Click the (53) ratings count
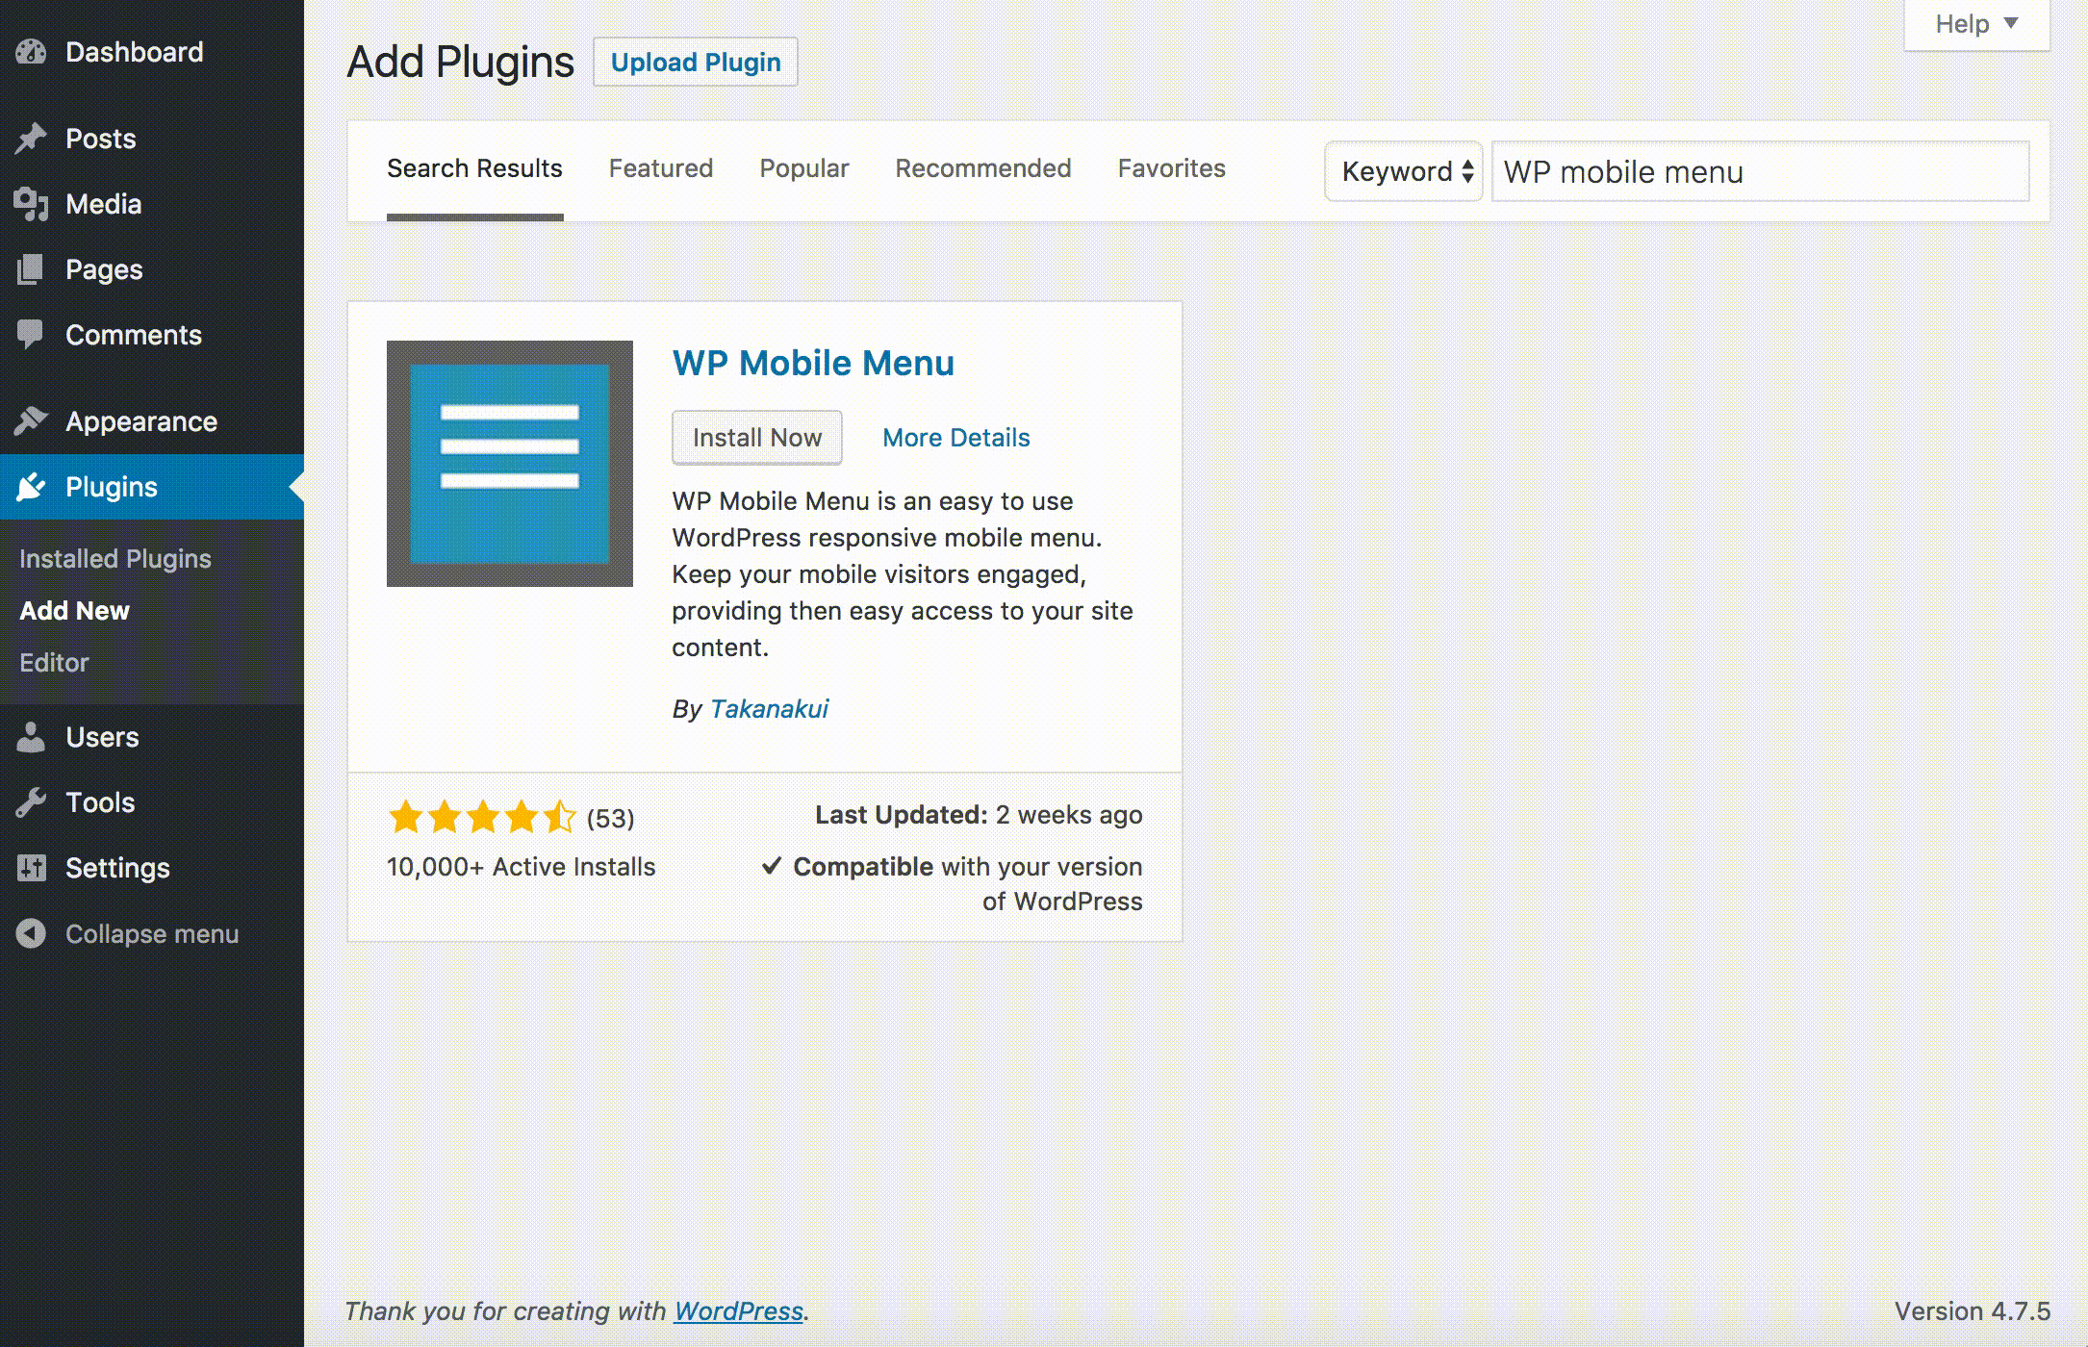 click(x=610, y=819)
